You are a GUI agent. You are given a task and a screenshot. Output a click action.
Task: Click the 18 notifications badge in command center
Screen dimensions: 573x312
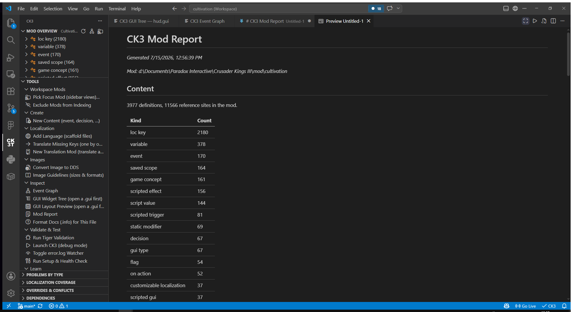point(376,9)
